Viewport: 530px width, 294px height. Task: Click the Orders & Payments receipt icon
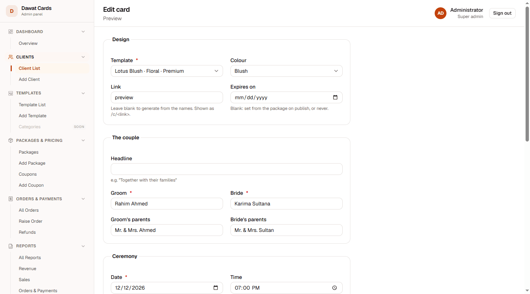pyautogui.click(x=11, y=199)
